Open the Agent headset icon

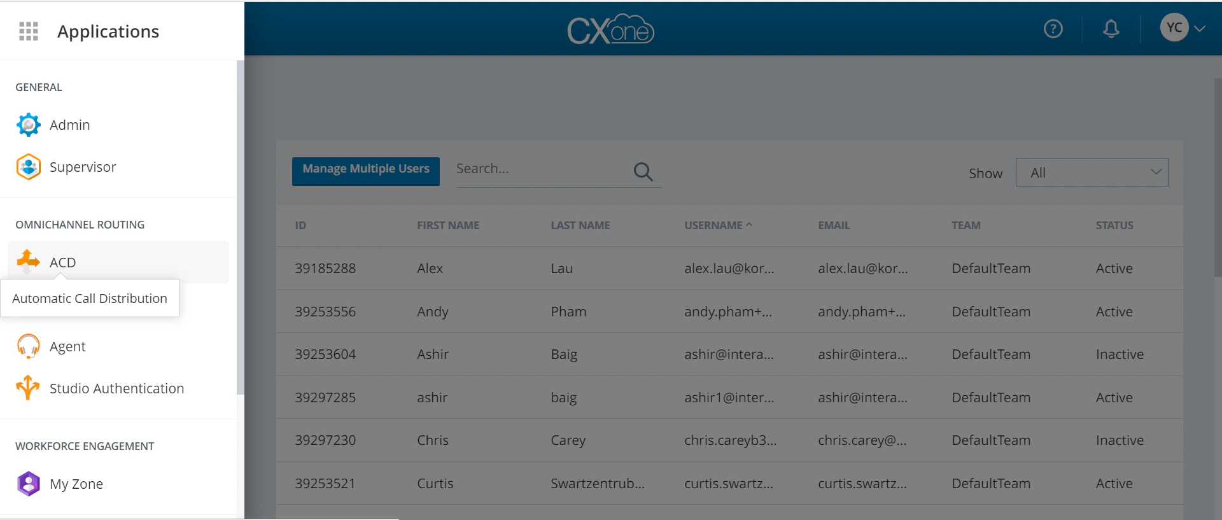point(28,346)
